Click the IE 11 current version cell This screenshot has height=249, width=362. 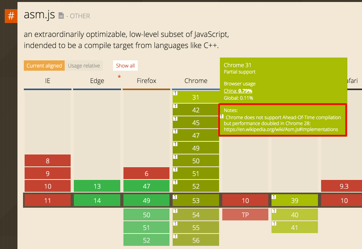[x=48, y=200]
